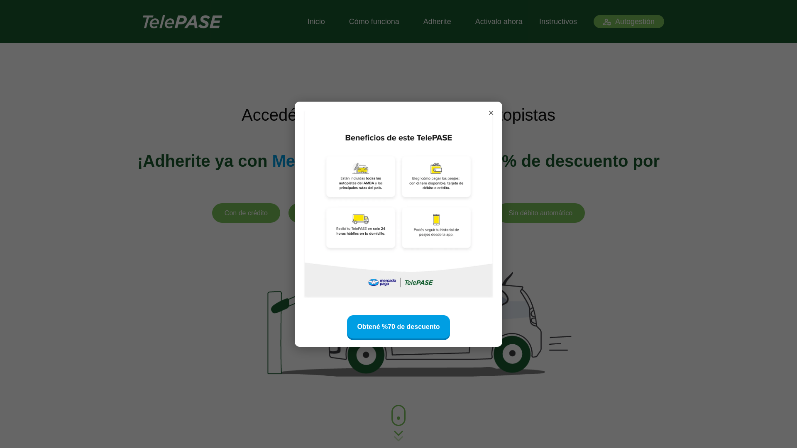The image size is (797, 448).
Task: Click the TelePASE logo in the header
Action: pos(182,22)
